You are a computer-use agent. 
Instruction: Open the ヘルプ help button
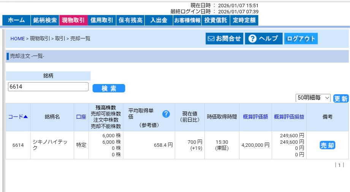coord(264,38)
